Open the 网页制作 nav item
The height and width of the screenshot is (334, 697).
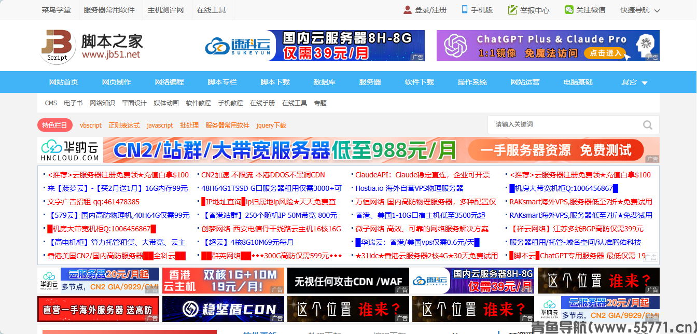(117, 82)
